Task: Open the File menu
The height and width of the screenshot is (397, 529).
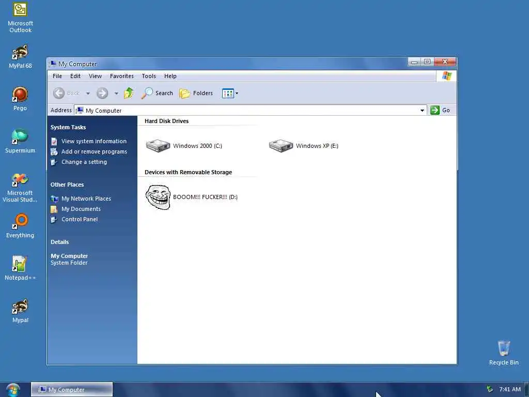Action: point(57,76)
